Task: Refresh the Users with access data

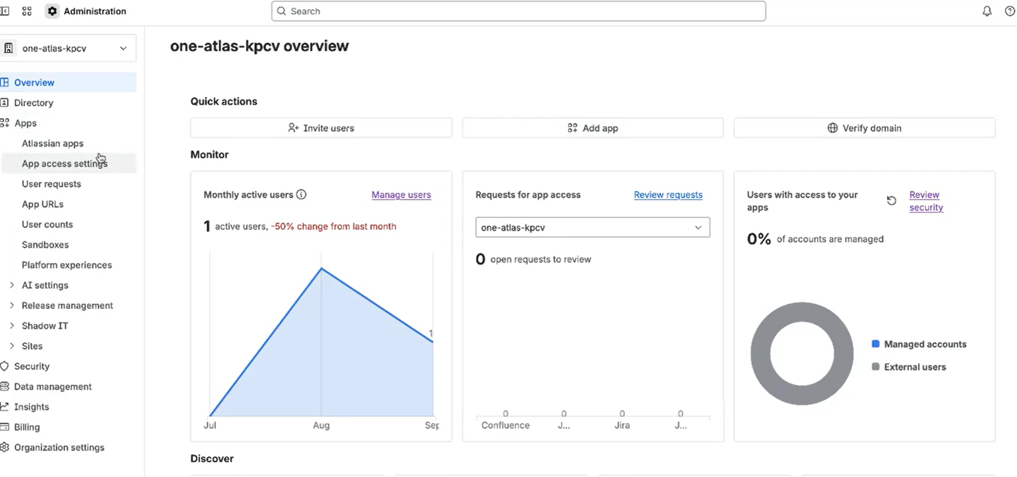Action: point(892,201)
